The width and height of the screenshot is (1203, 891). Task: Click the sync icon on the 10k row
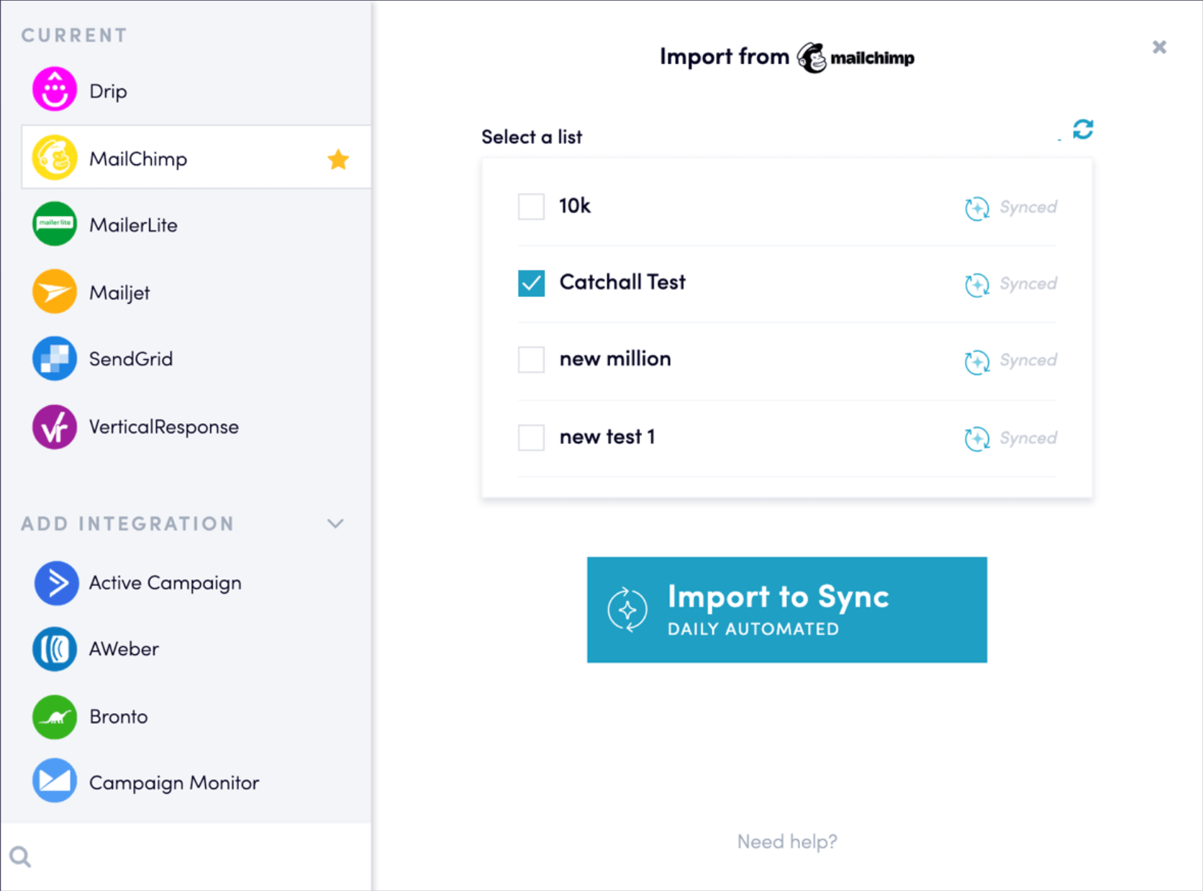977,208
